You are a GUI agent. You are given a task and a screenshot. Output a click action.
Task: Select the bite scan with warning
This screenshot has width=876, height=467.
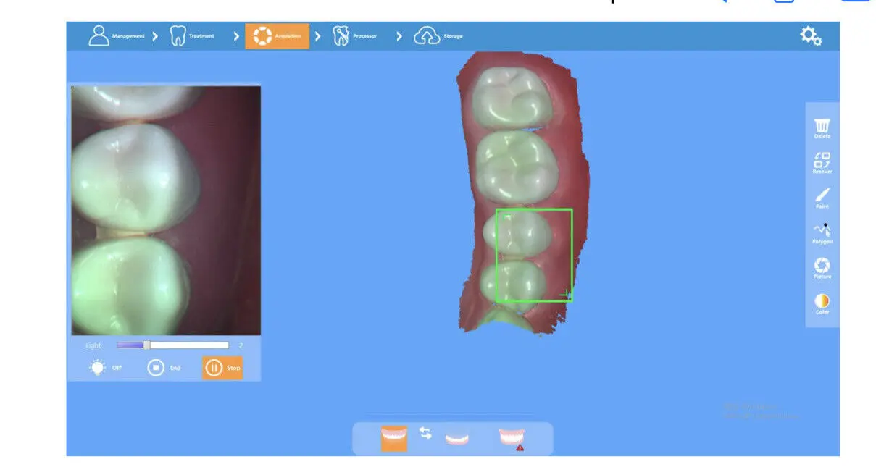512,439
